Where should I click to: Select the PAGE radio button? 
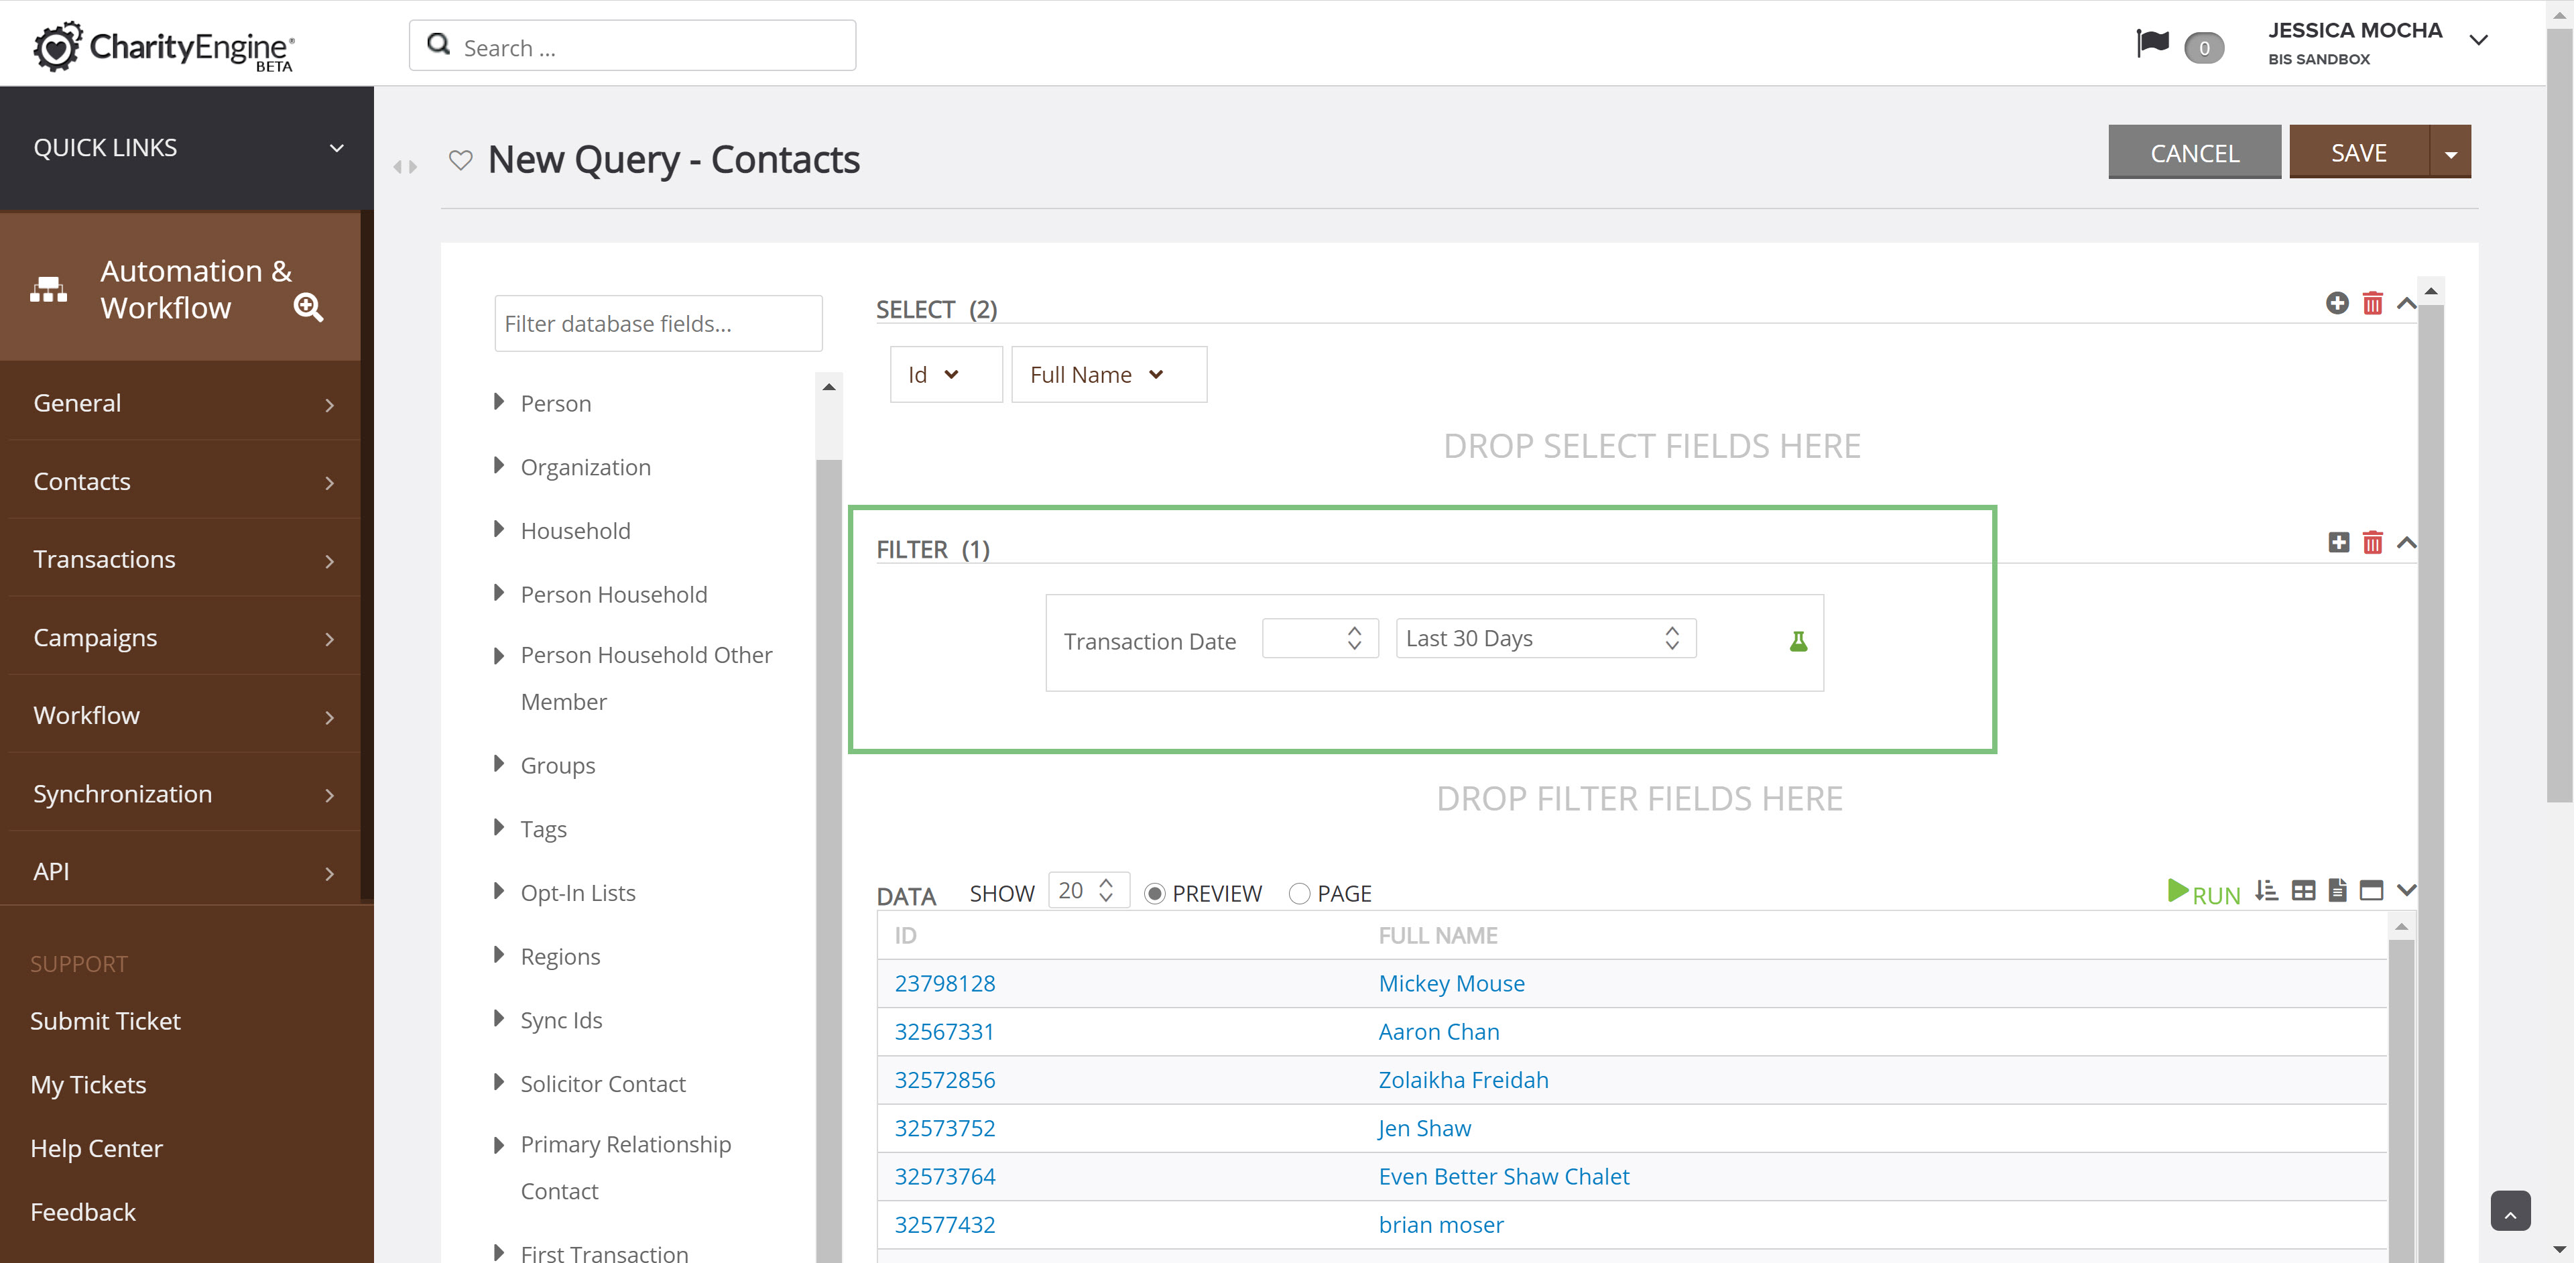[1299, 894]
